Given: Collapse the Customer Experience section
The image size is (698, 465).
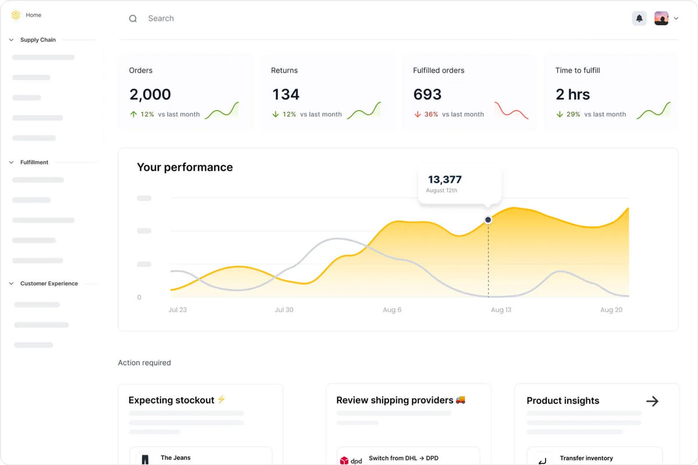Looking at the screenshot, I should 11,284.
